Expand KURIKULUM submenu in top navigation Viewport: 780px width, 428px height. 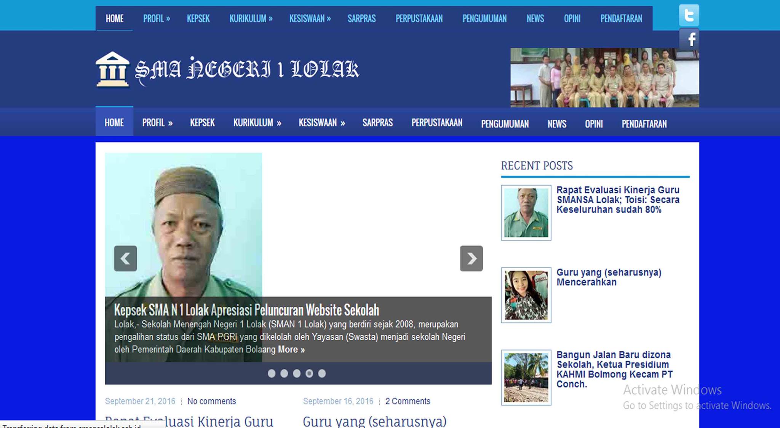[x=251, y=19]
